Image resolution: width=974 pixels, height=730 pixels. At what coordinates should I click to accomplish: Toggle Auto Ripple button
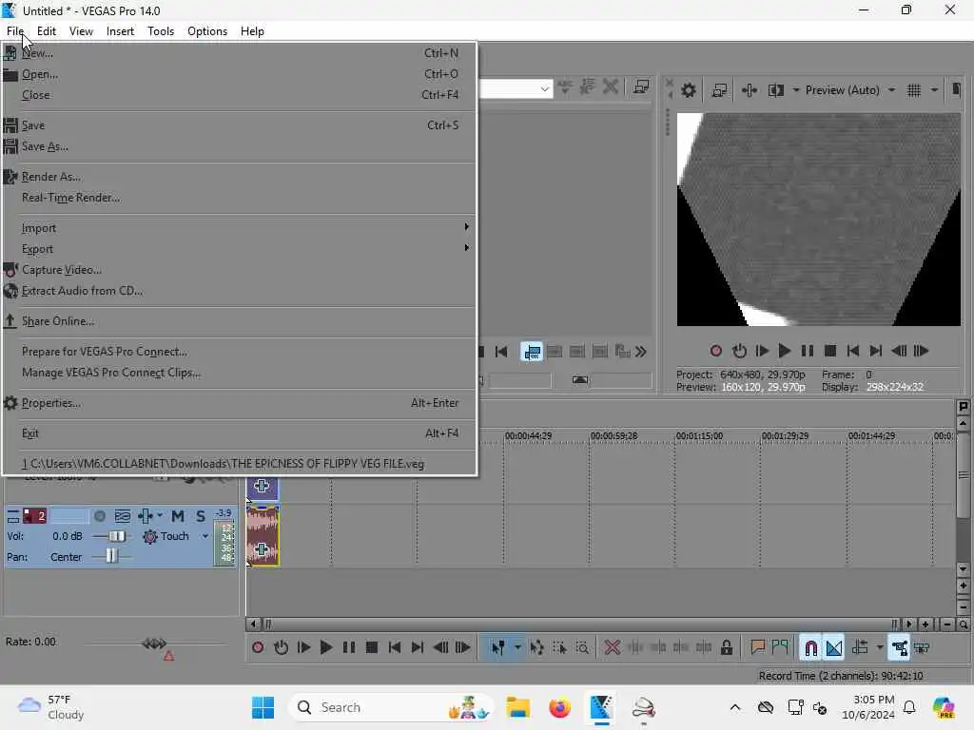coord(860,648)
